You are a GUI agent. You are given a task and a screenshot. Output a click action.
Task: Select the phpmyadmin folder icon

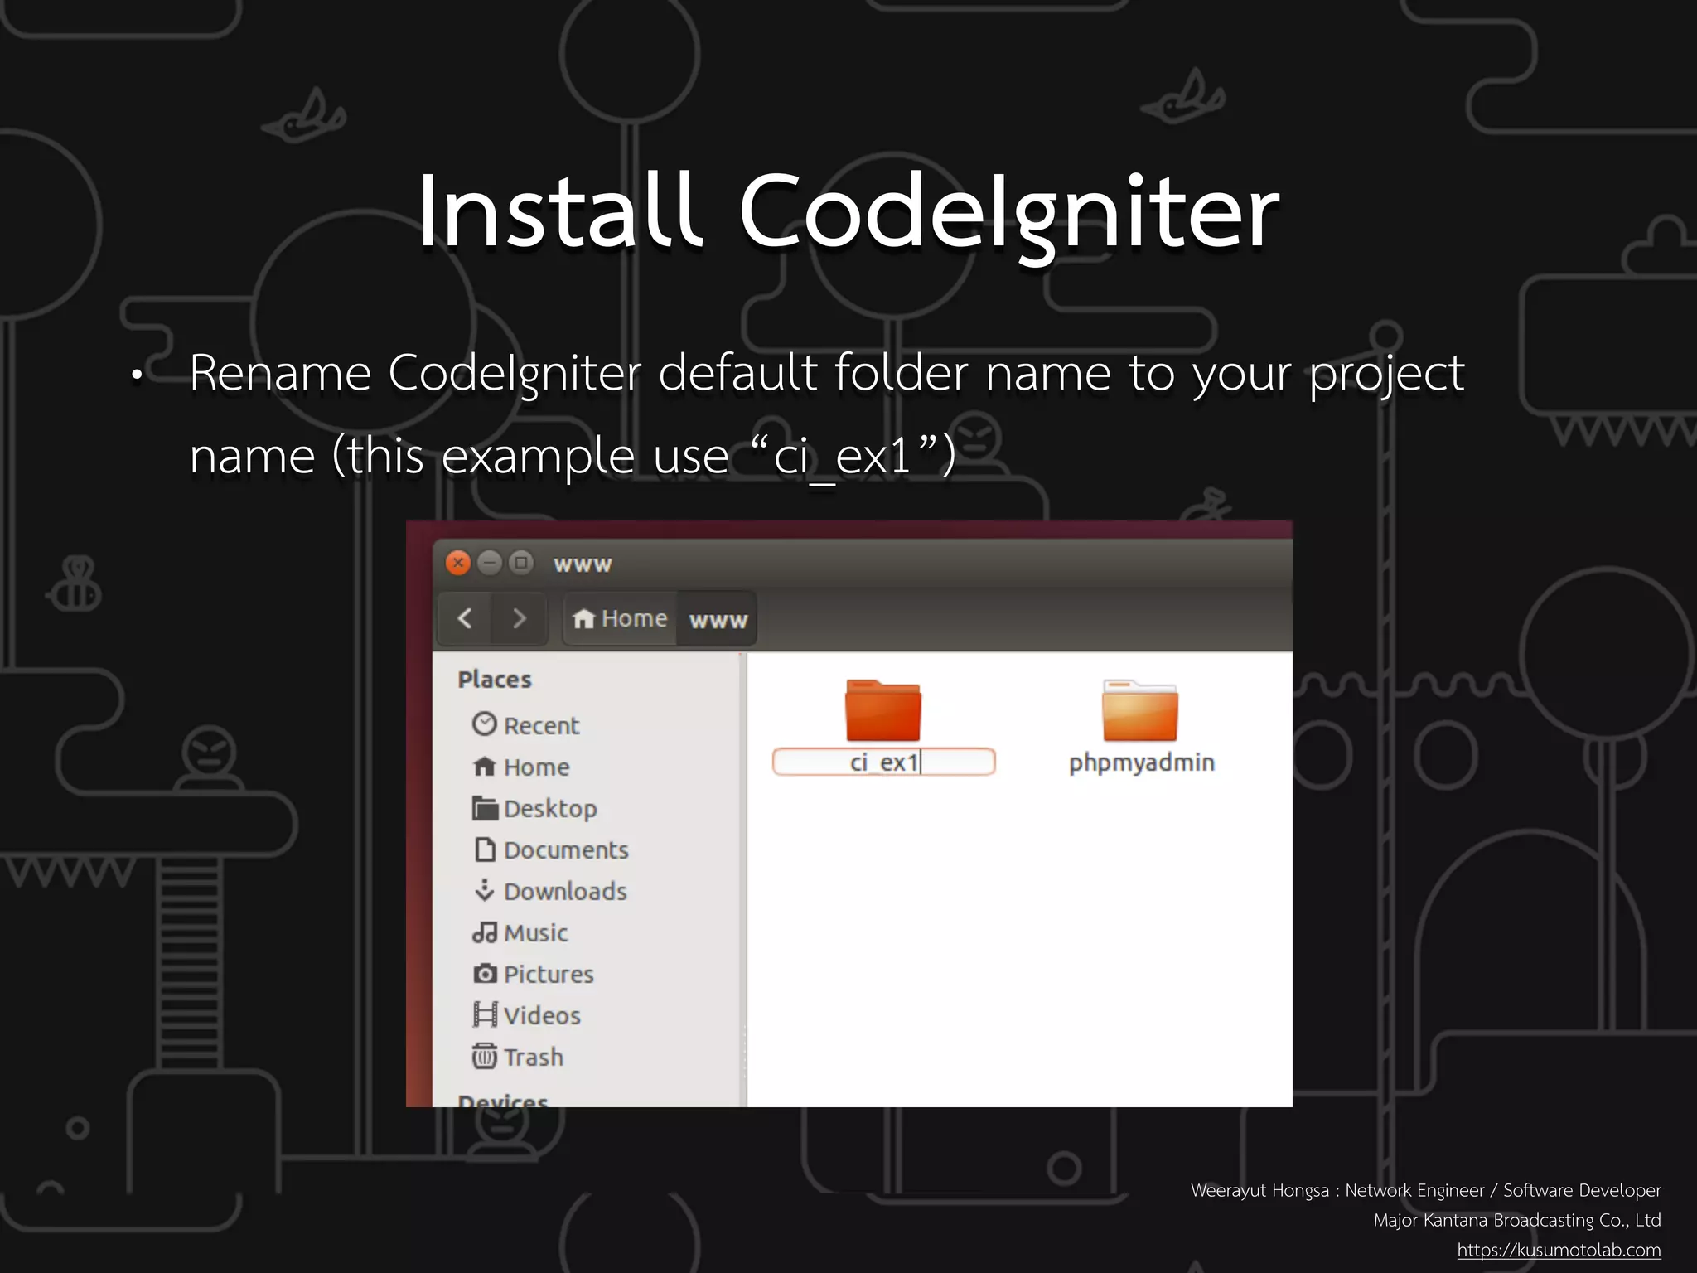coord(1140,710)
